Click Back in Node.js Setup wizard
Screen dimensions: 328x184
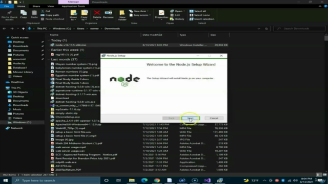click(171, 118)
